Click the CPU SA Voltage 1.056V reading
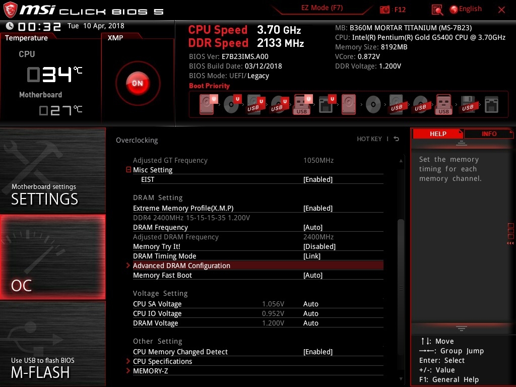 point(273,304)
